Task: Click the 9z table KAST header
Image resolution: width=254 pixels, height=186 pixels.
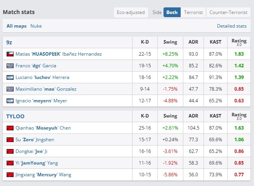Action: point(216,42)
